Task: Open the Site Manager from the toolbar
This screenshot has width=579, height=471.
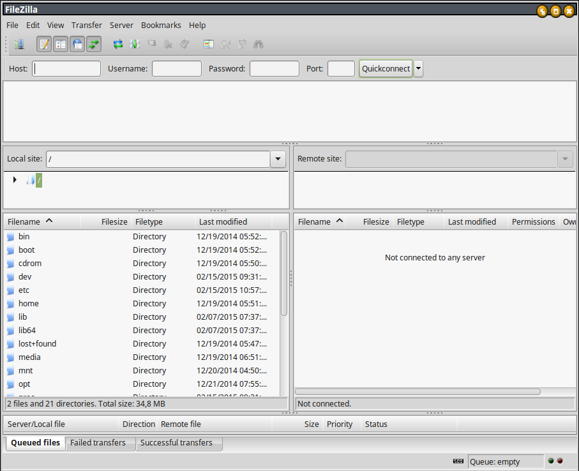Action: point(19,44)
